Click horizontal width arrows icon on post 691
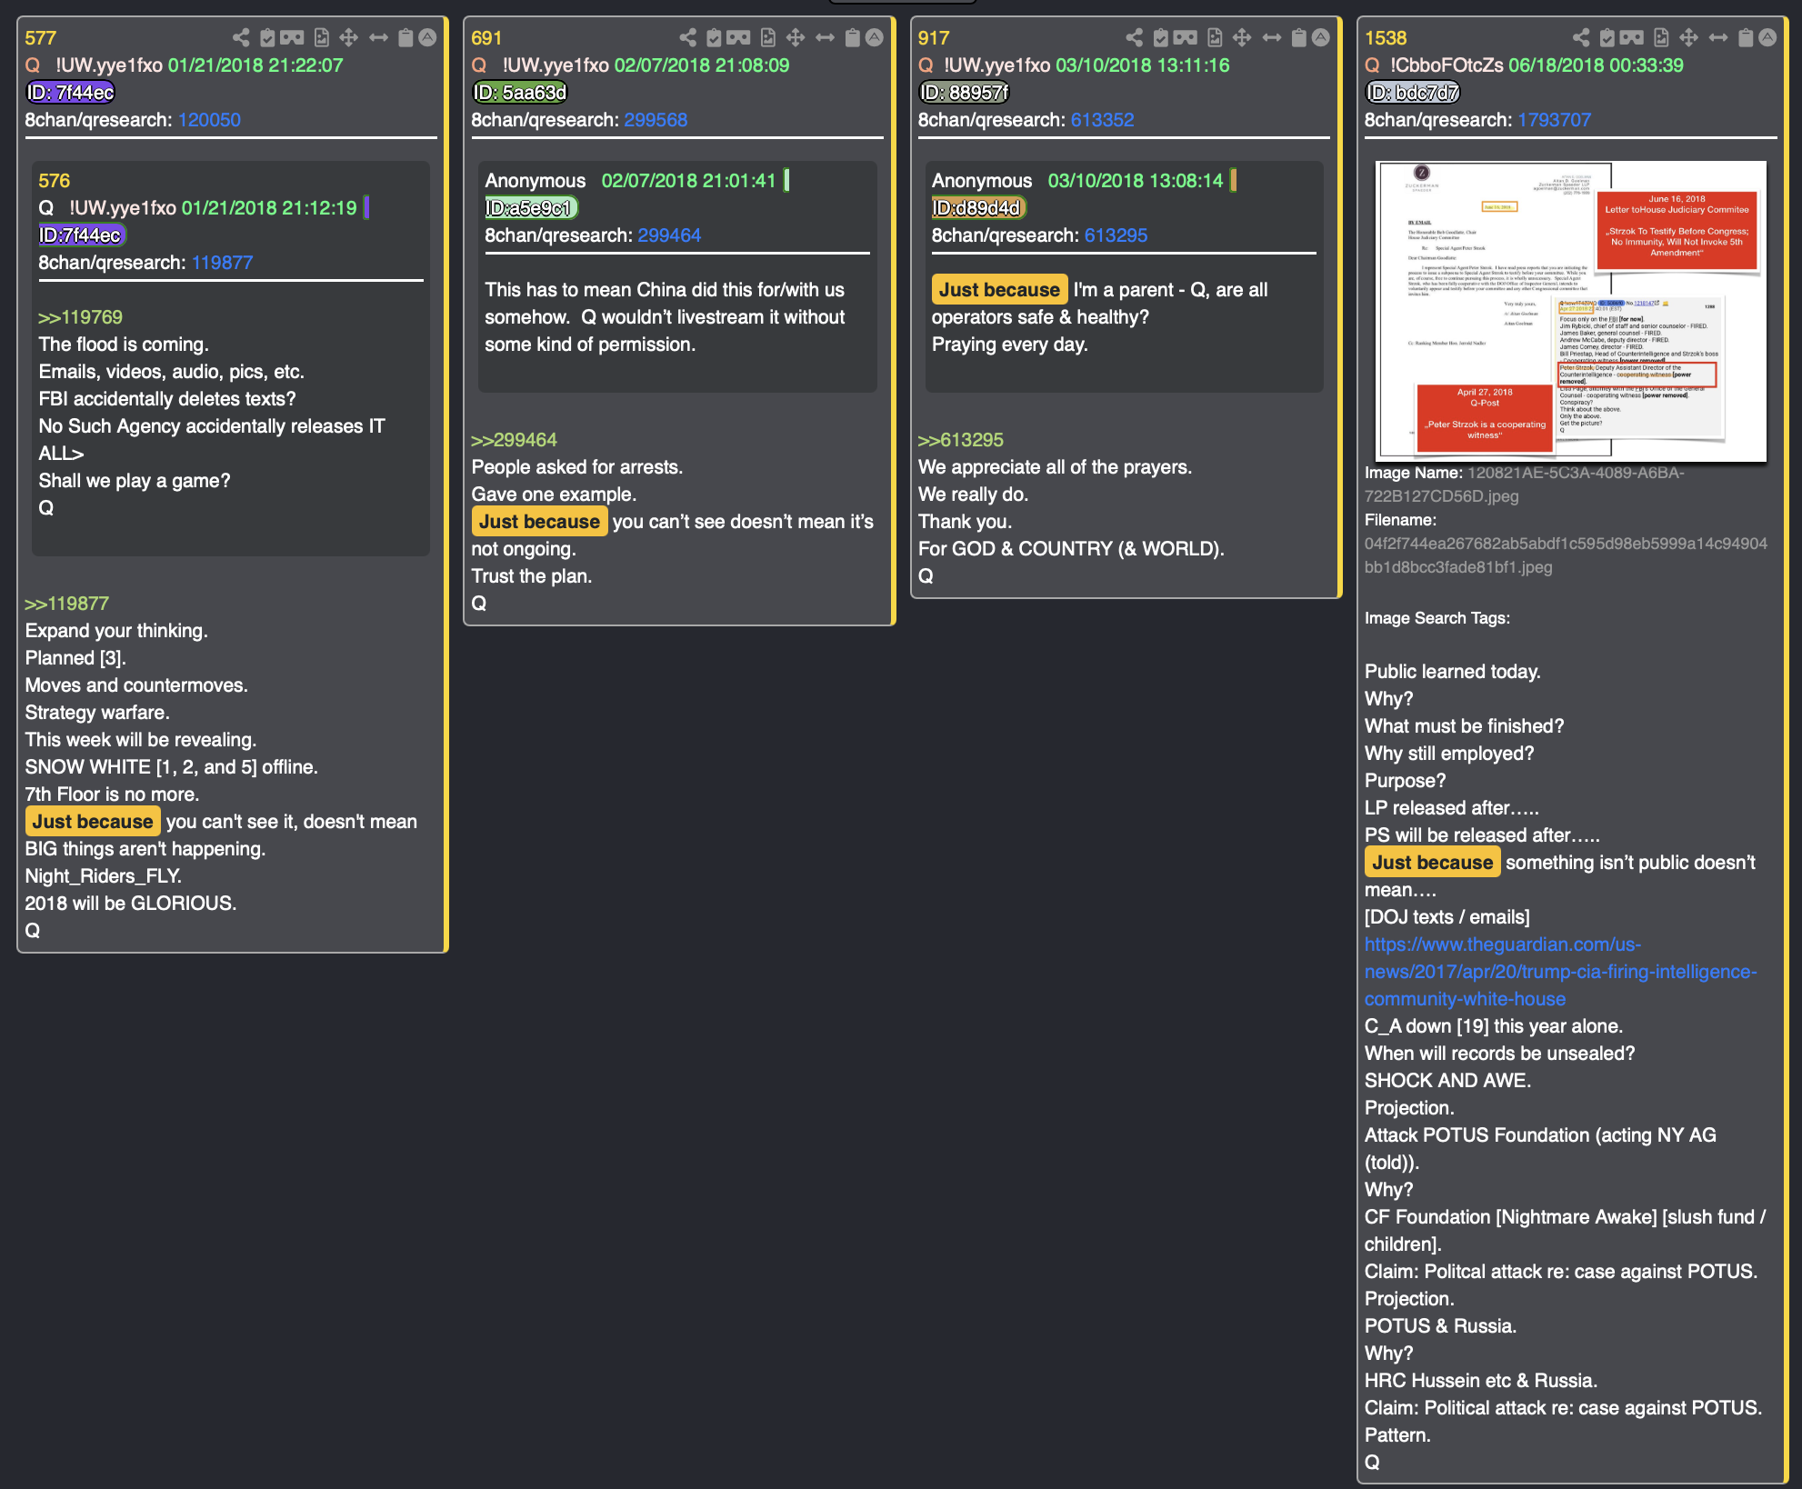The image size is (1802, 1489). coord(825,37)
